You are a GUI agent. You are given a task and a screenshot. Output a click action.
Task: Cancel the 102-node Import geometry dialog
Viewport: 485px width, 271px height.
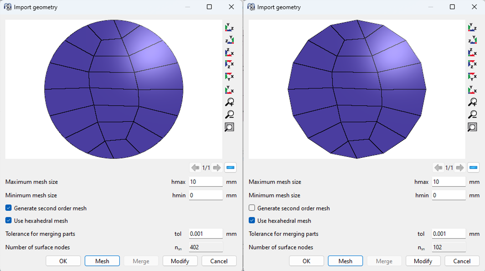(x=462, y=261)
